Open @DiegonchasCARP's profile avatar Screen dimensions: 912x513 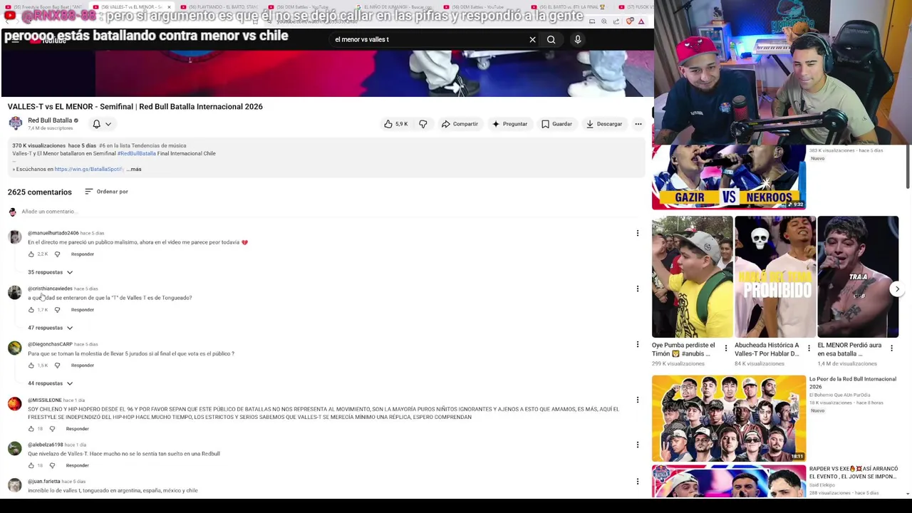[14, 348]
